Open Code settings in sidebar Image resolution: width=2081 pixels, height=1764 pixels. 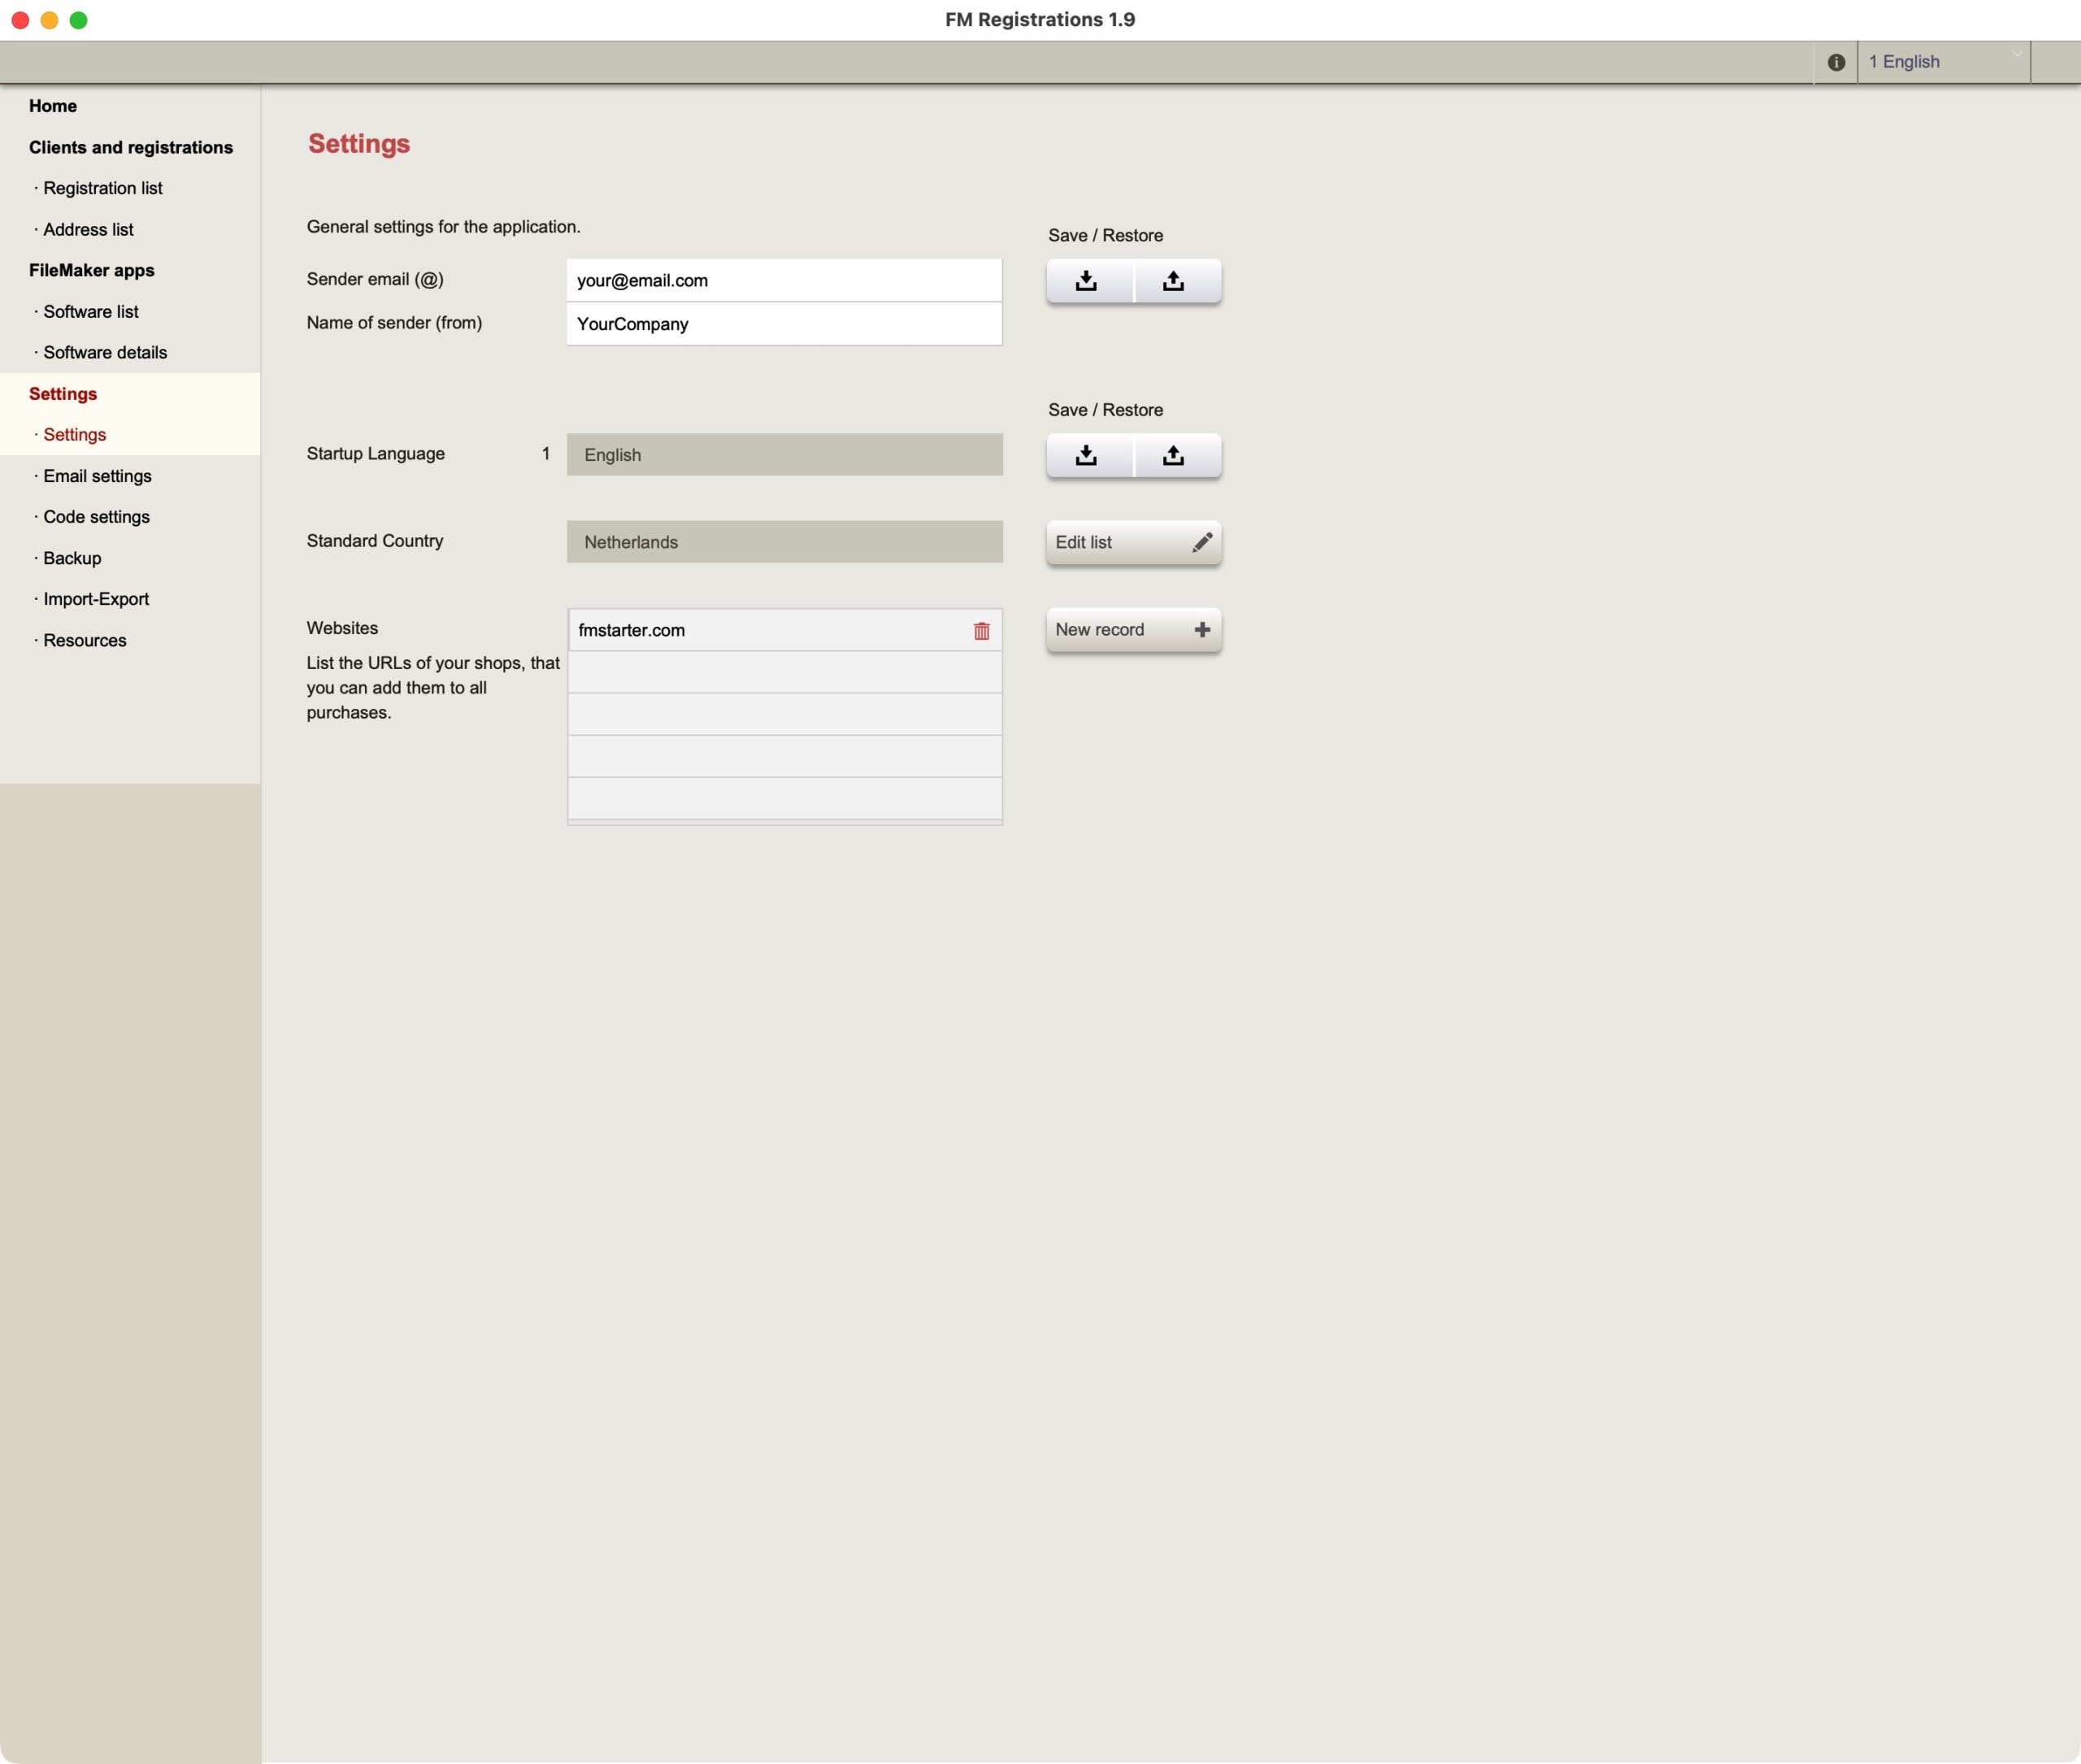coord(96,517)
